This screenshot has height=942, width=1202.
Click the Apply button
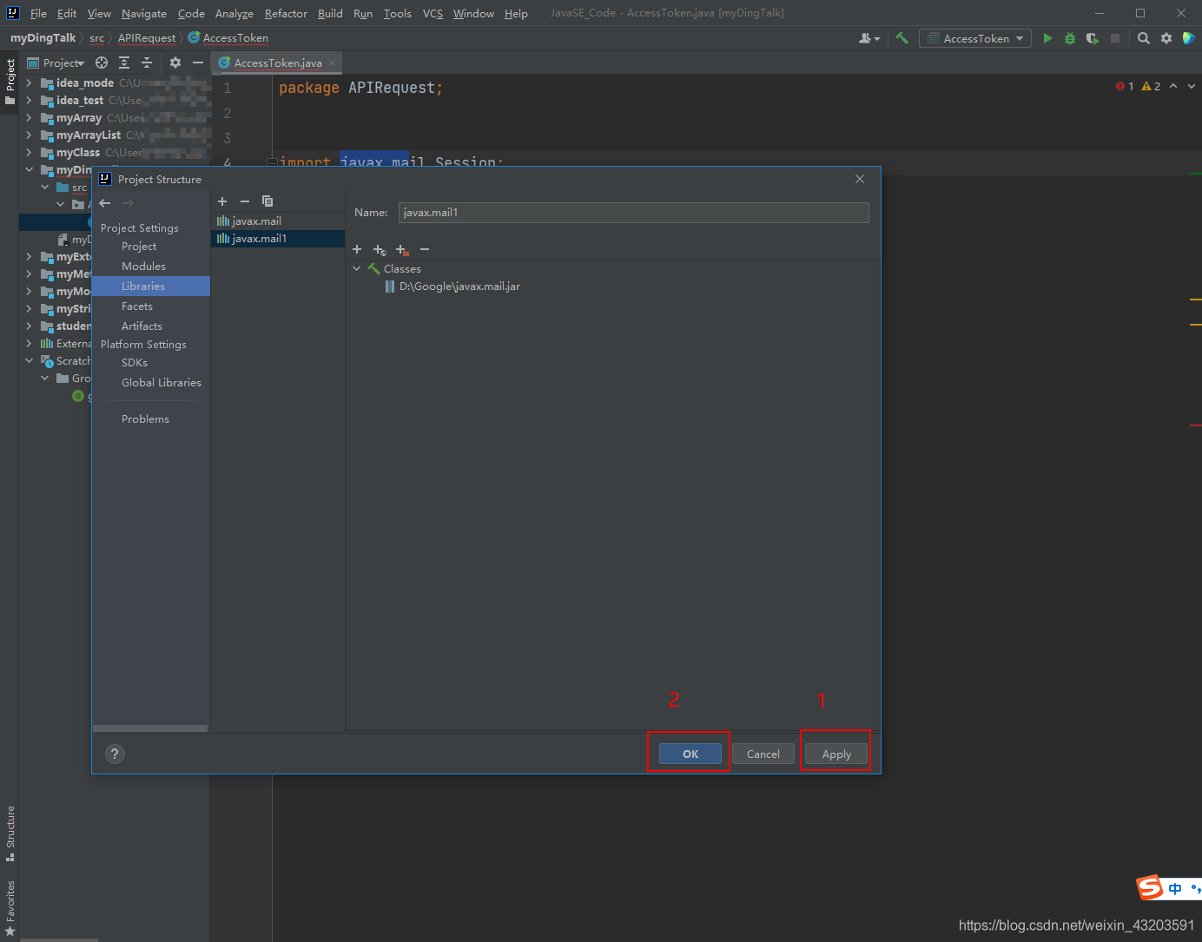point(836,754)
